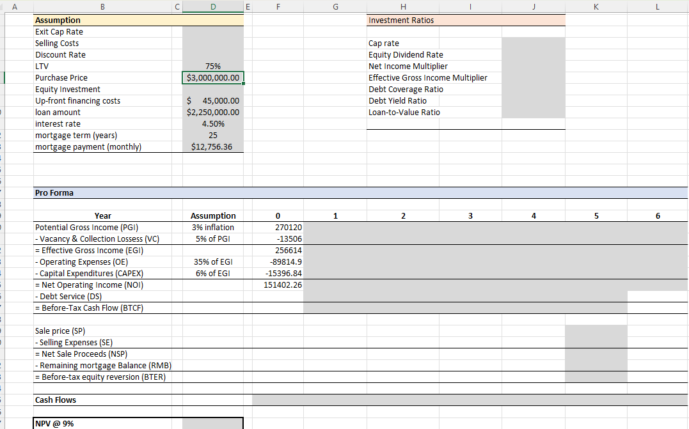Select the 35% of EGI assumption cell
This screenshot has width=689, height=429.
coord(213,261)
